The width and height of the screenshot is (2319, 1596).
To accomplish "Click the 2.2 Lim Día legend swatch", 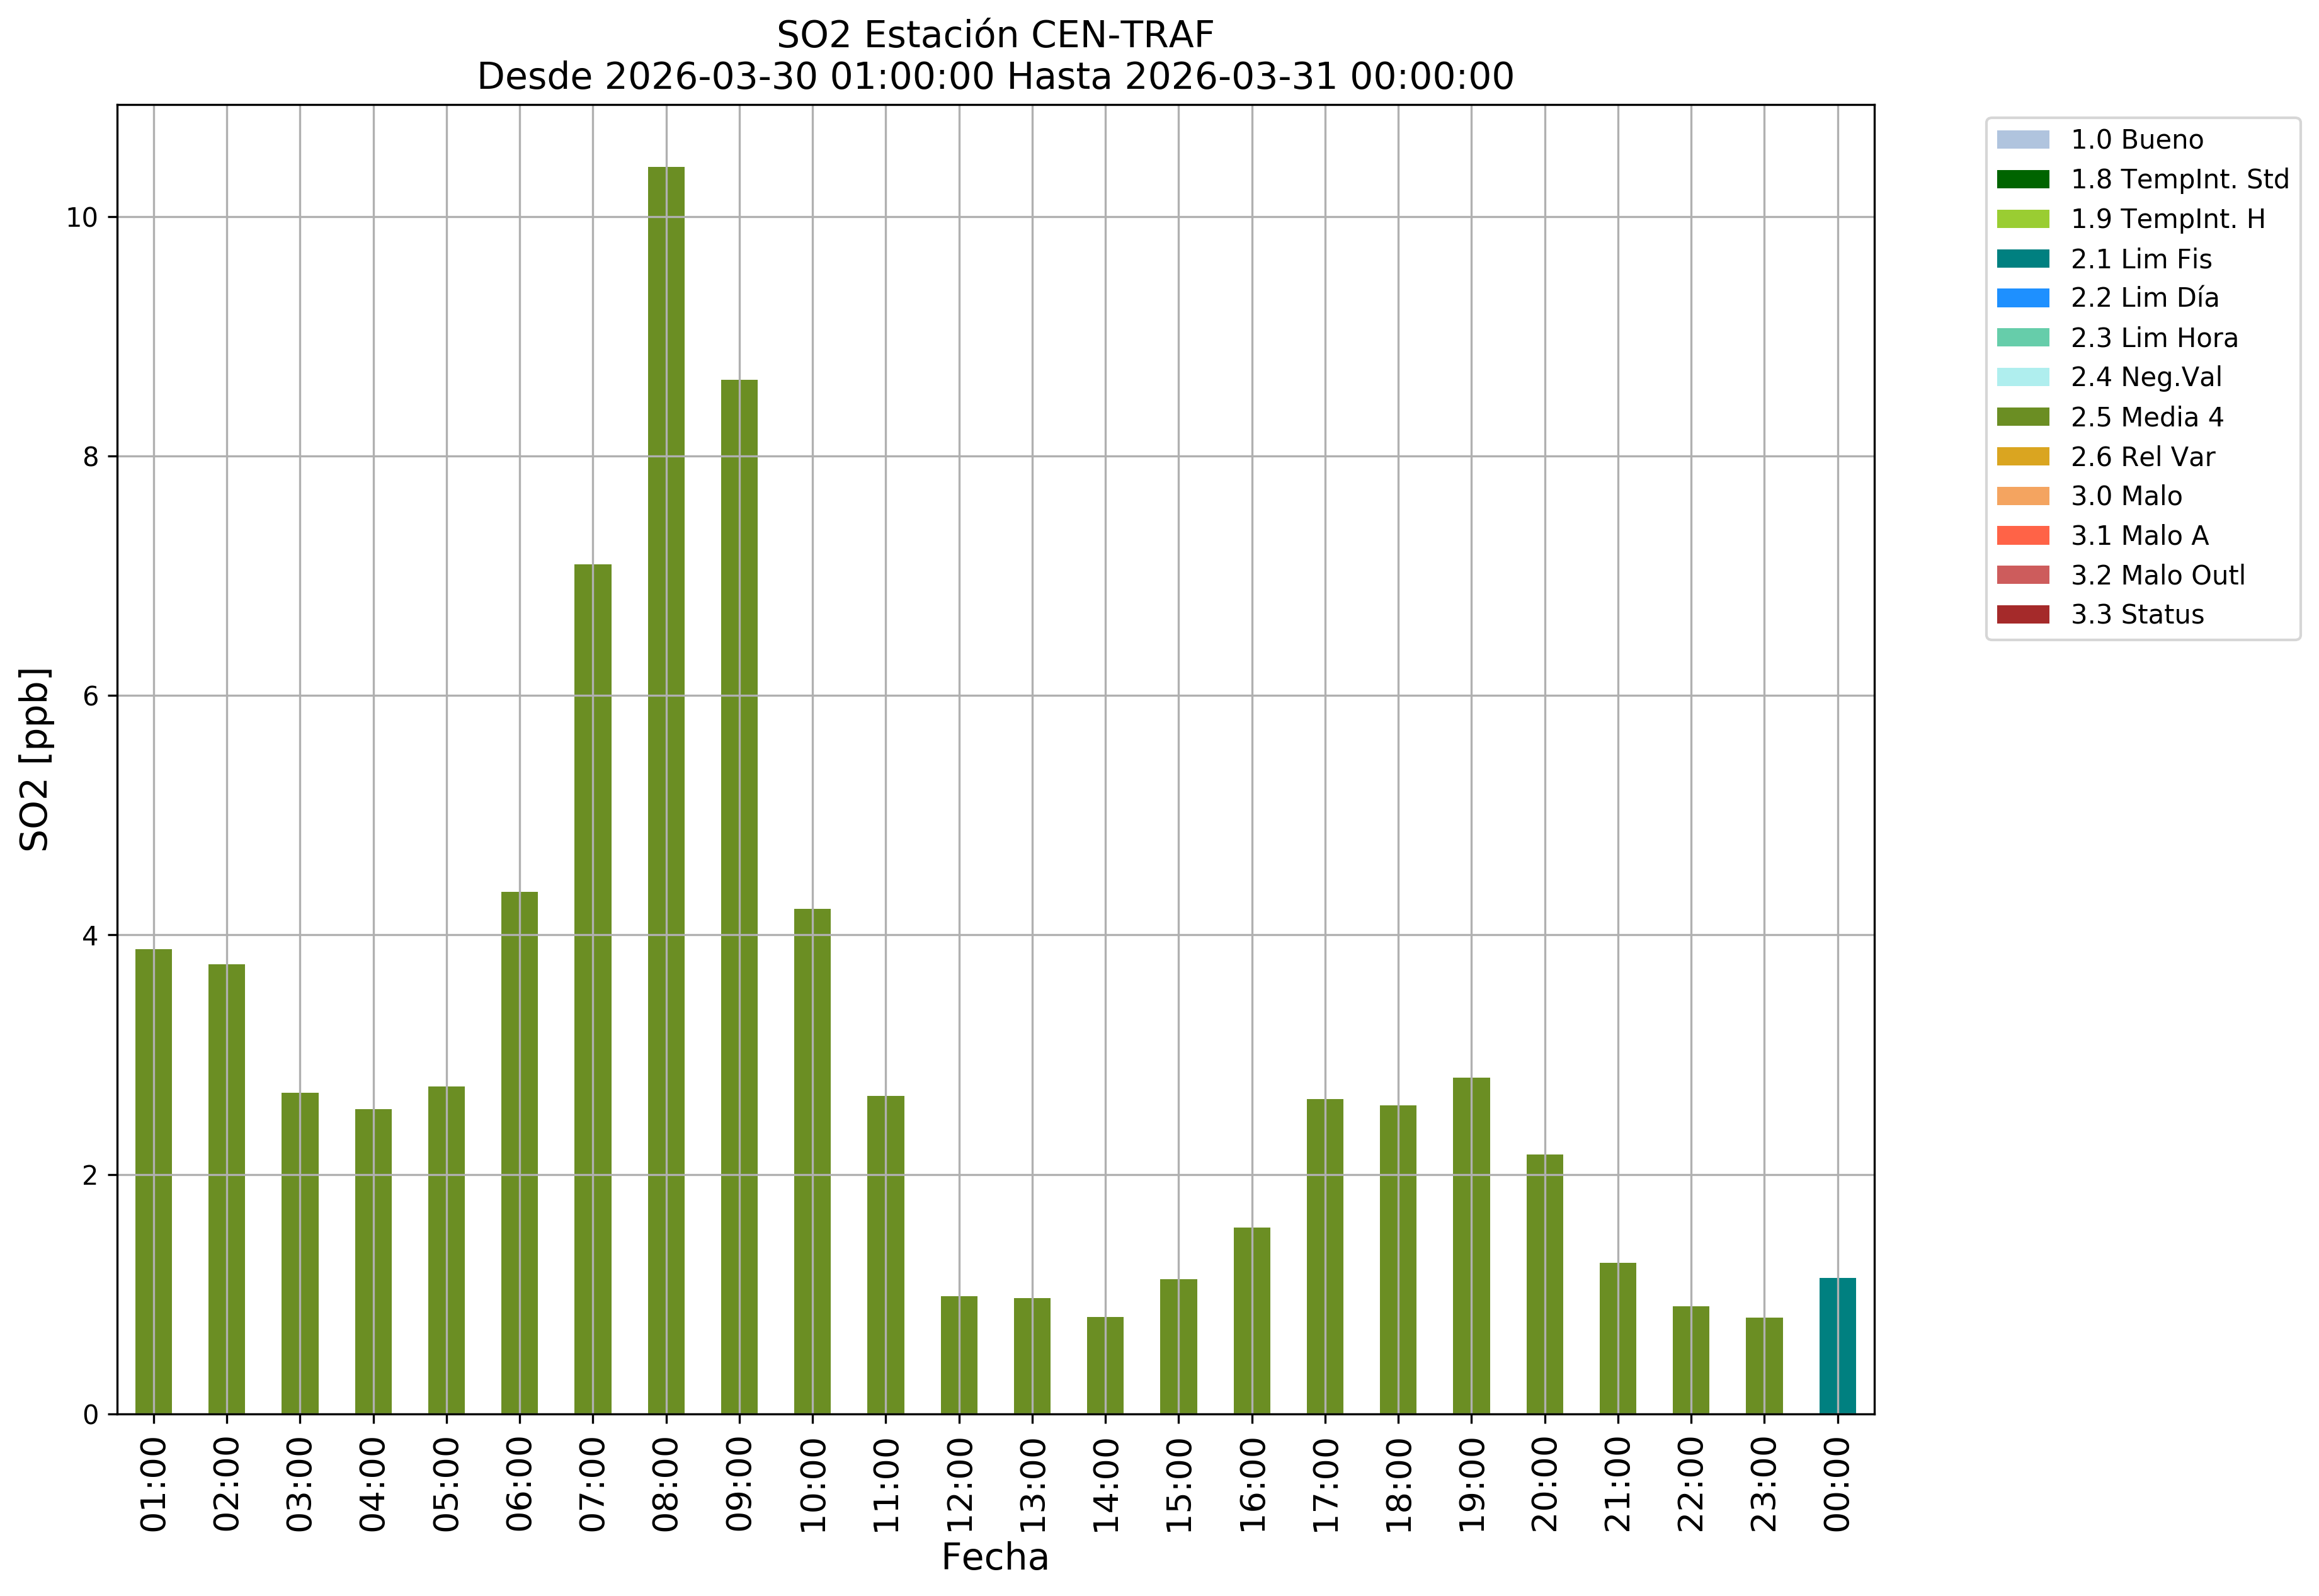I will coord(2022,298).
